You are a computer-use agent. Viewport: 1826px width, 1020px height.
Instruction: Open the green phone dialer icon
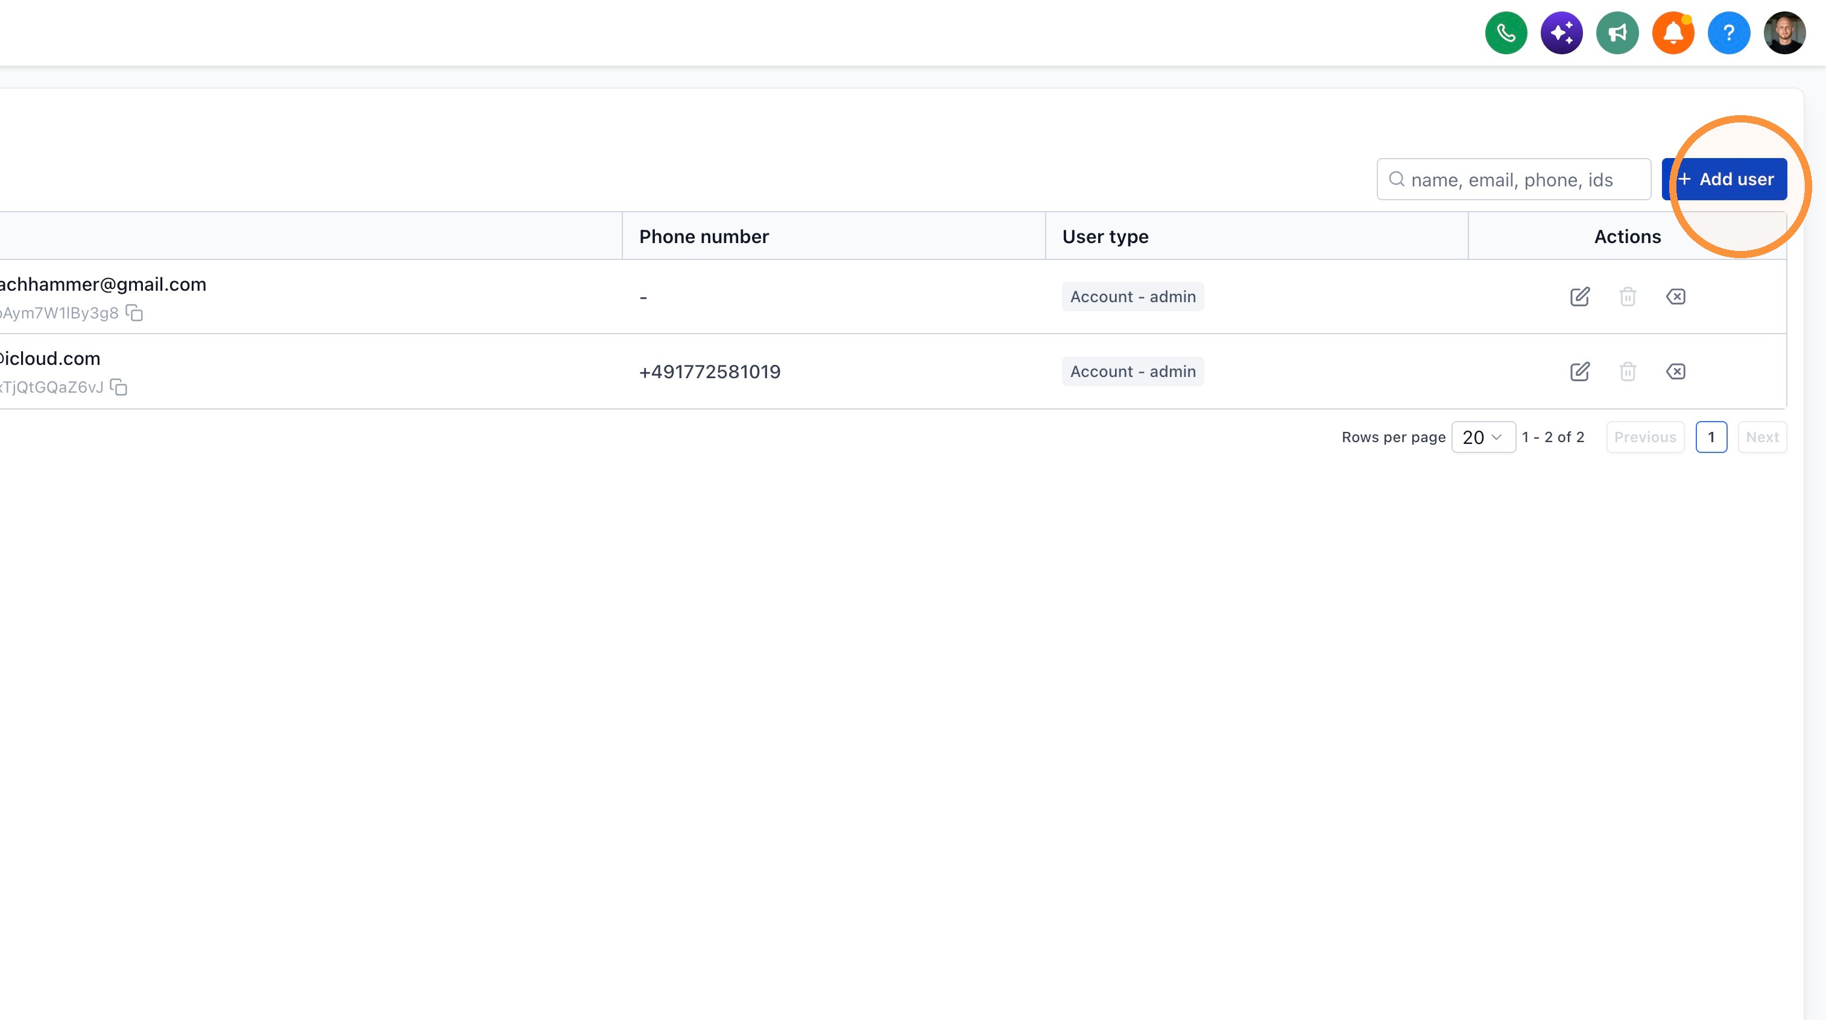tap(1506, 33)
